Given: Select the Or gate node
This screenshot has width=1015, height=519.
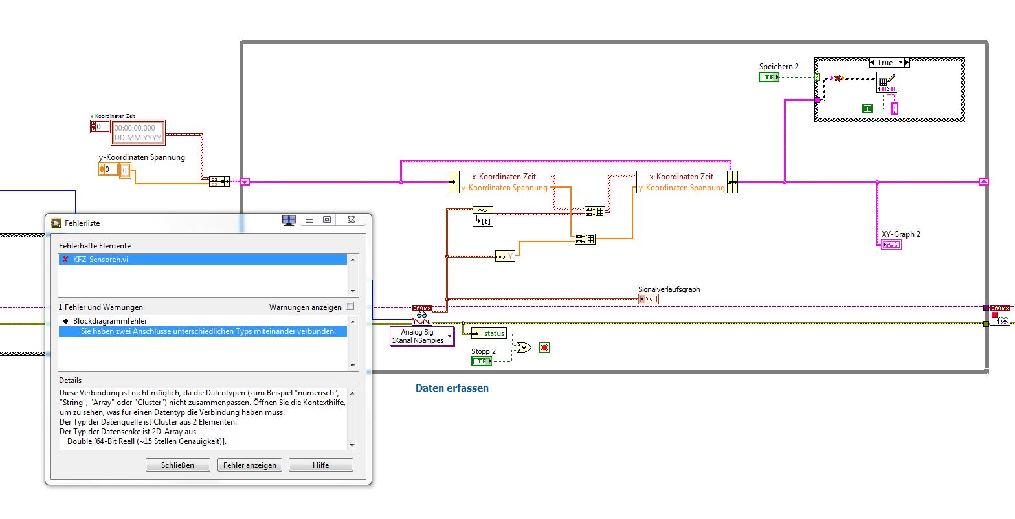Looking at the screenshot, I should click(524, 348).
